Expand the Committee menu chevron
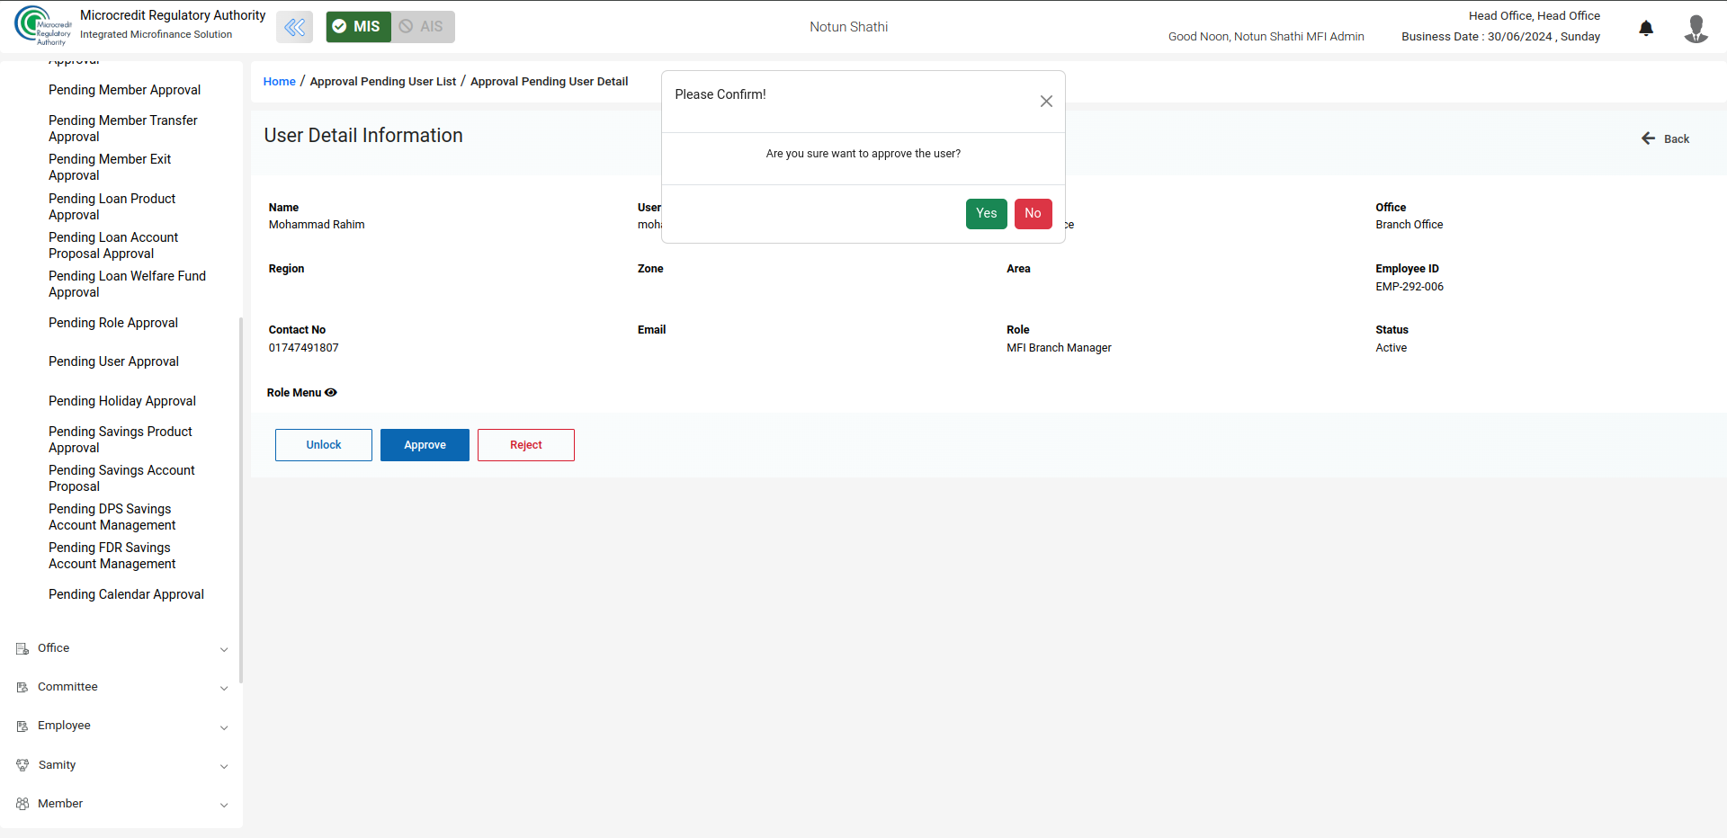Image resolution: width=1727 pixels, height=838 pixels. point(224,688)
